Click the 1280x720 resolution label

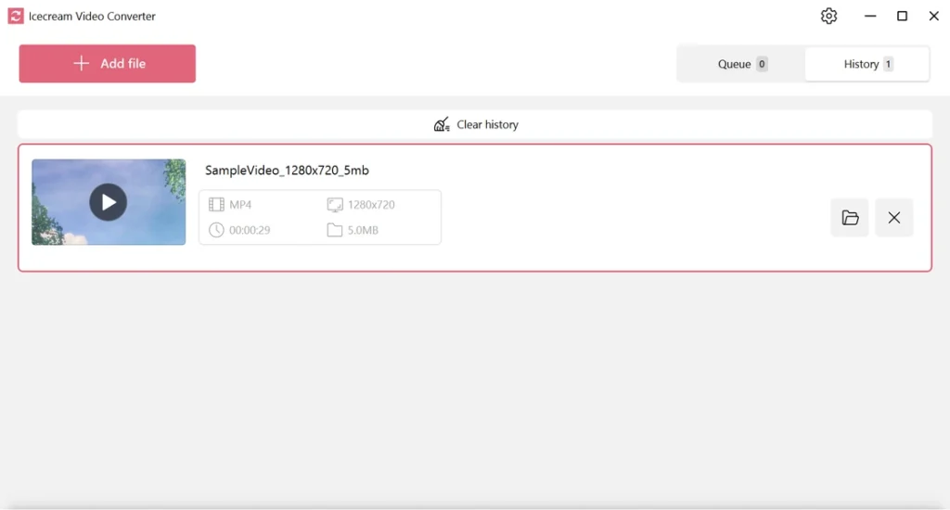coord(371,205)
